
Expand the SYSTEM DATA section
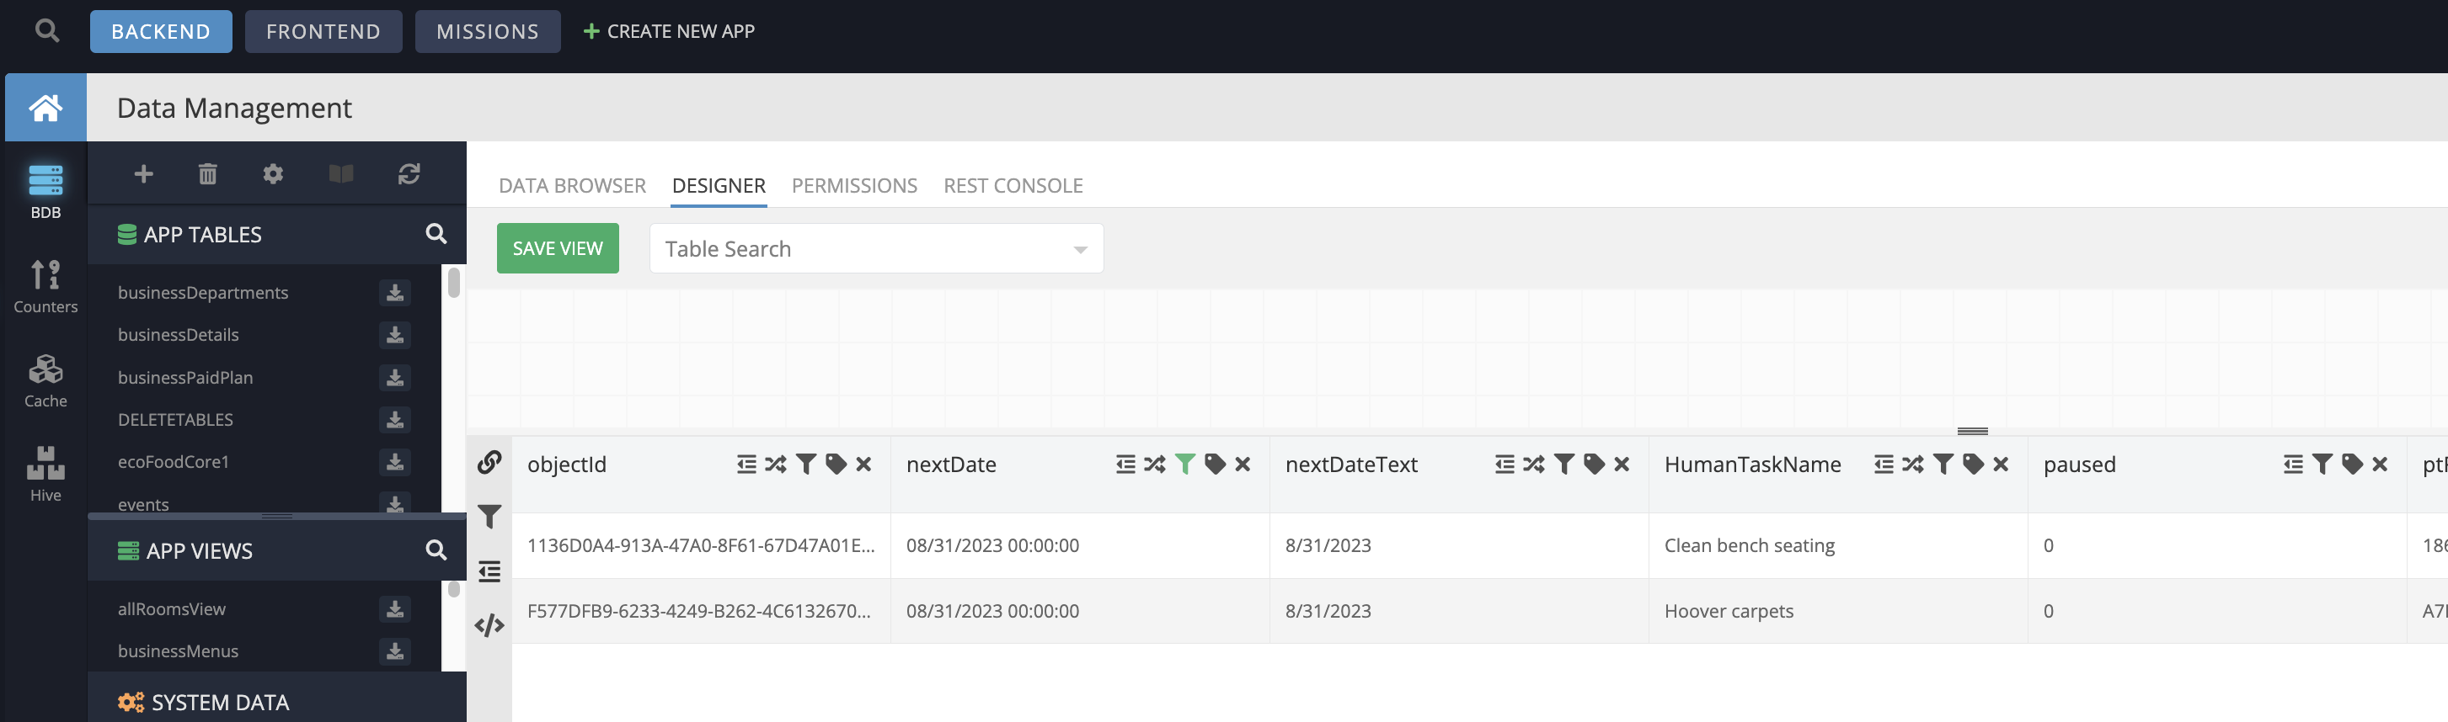(220, 702)
